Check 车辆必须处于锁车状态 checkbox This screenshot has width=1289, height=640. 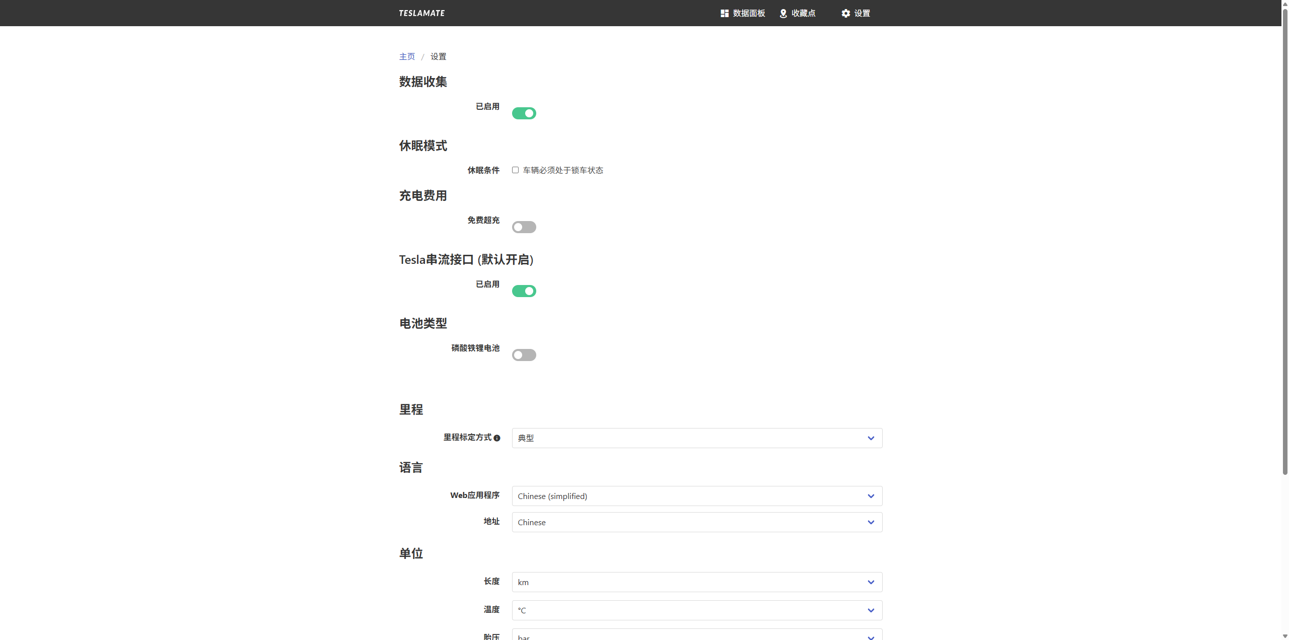pyautogui.click(x=515, y=170)
